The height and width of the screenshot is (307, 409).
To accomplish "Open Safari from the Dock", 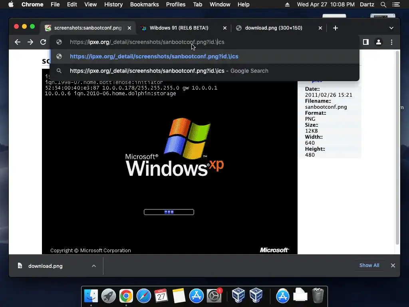I will coord(144,296).
